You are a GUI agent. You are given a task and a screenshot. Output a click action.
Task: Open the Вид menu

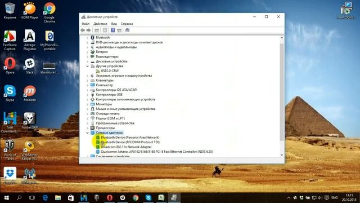(114, 24)
